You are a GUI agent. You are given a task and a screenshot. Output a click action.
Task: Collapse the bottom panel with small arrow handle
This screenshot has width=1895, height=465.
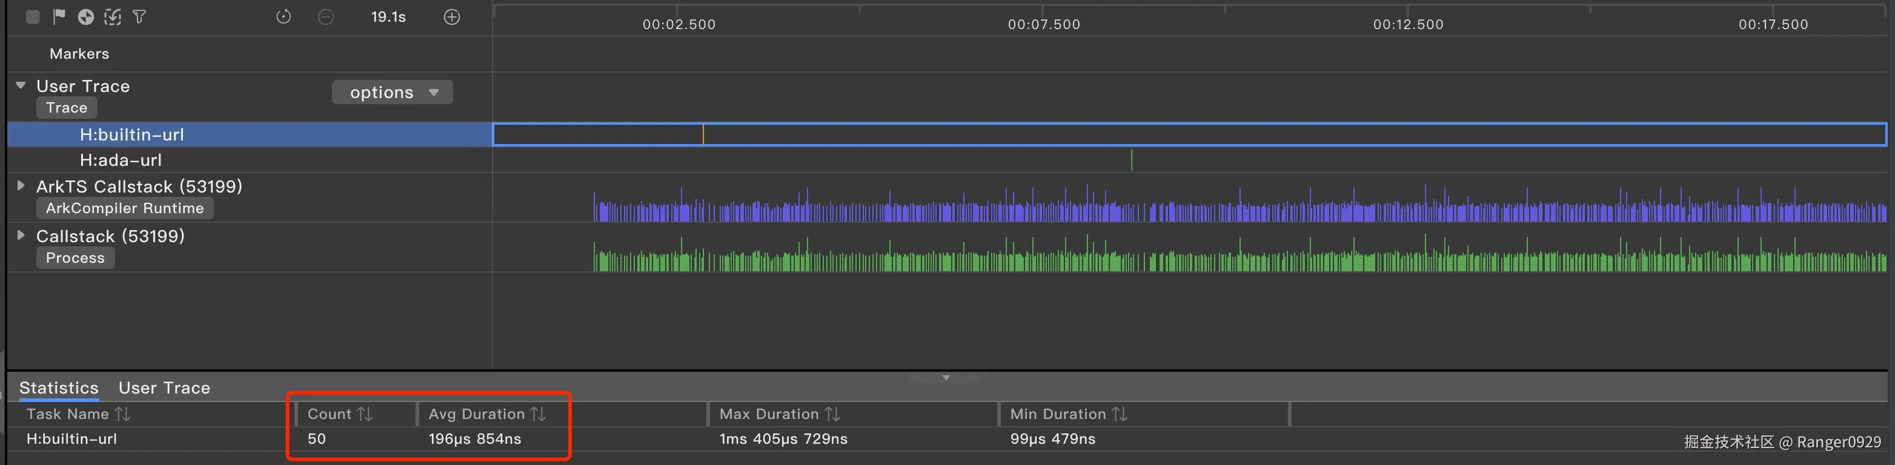(946, 377)
